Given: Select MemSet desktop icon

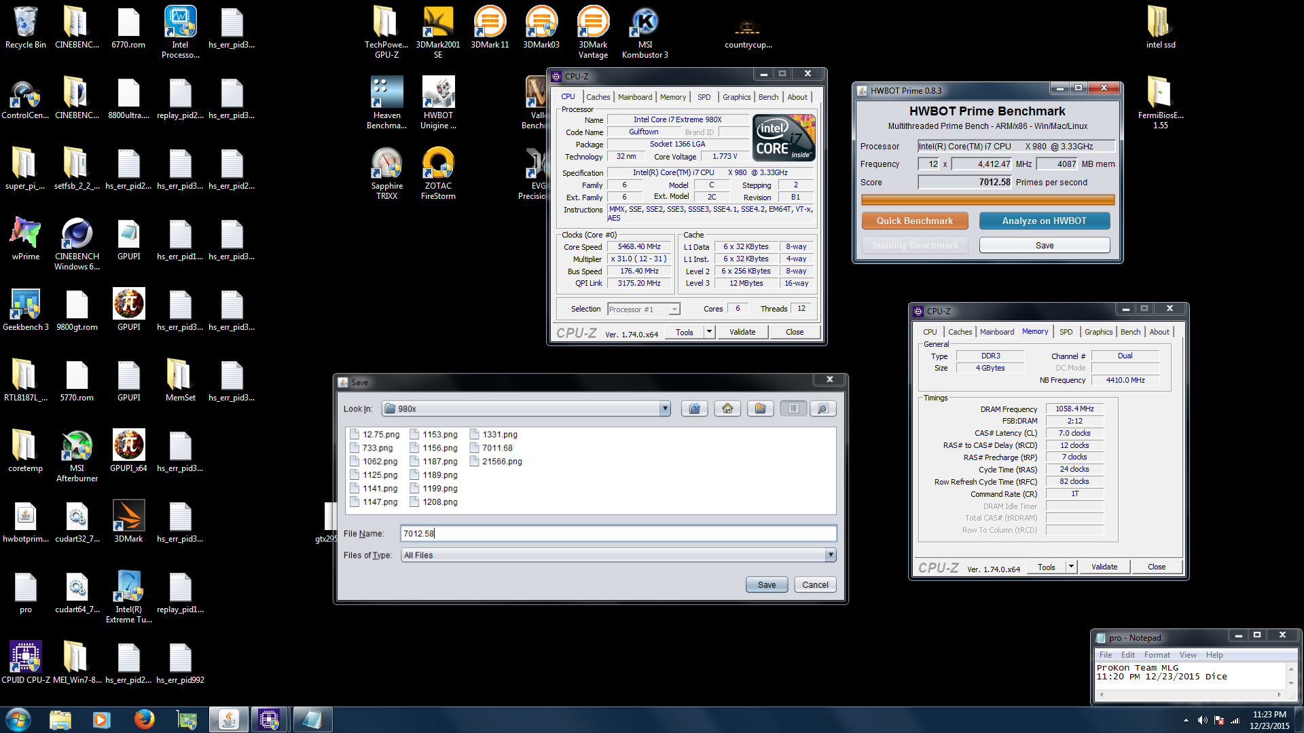Looking at the screenshot, I should (180, 381).
